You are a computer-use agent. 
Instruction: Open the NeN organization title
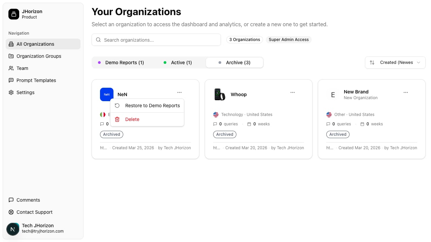click(123, 94)
